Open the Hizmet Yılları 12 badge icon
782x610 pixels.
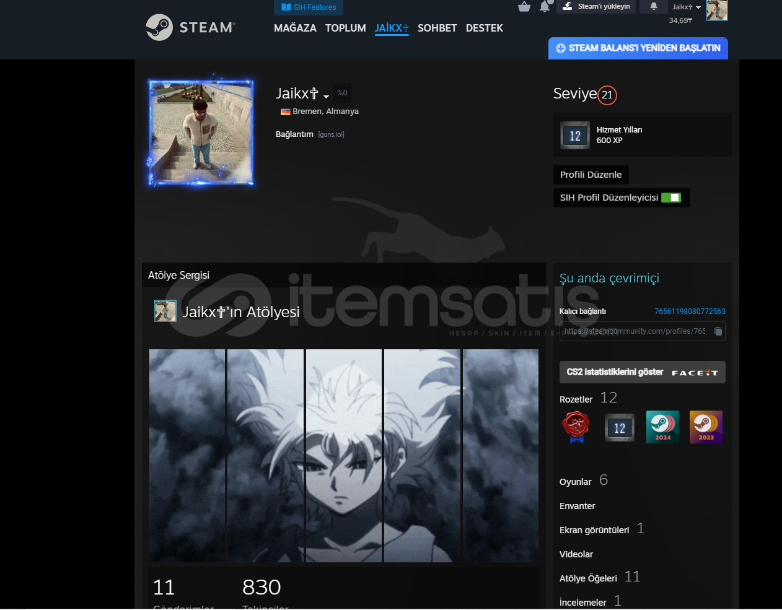pyautogui.click(x=575, y=136)
